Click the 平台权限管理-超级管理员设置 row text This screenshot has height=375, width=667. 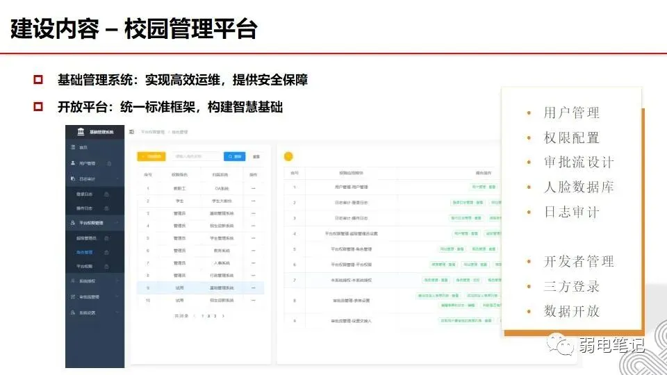352,233
